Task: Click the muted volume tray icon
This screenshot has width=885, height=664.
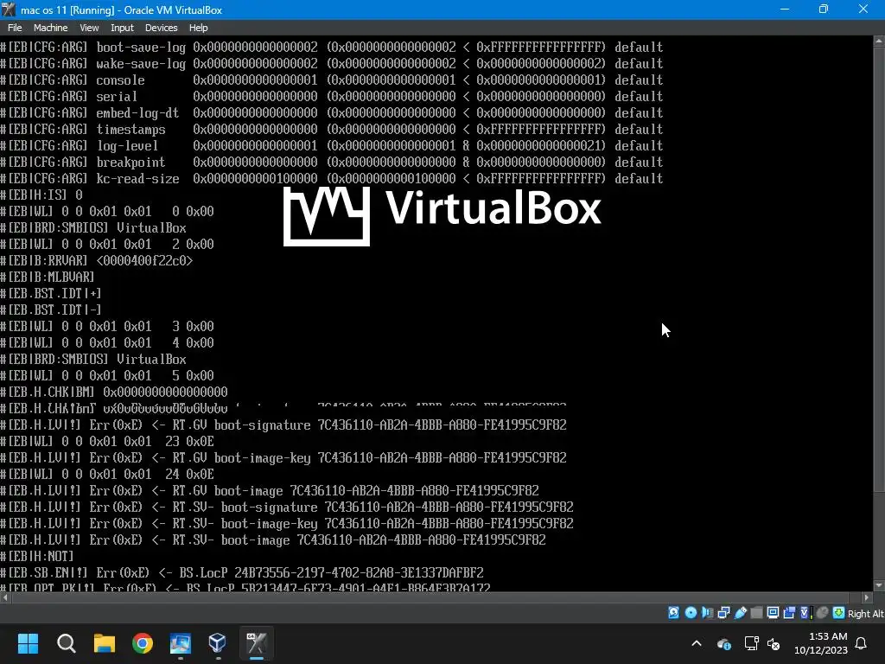Action: click(774, 643)
